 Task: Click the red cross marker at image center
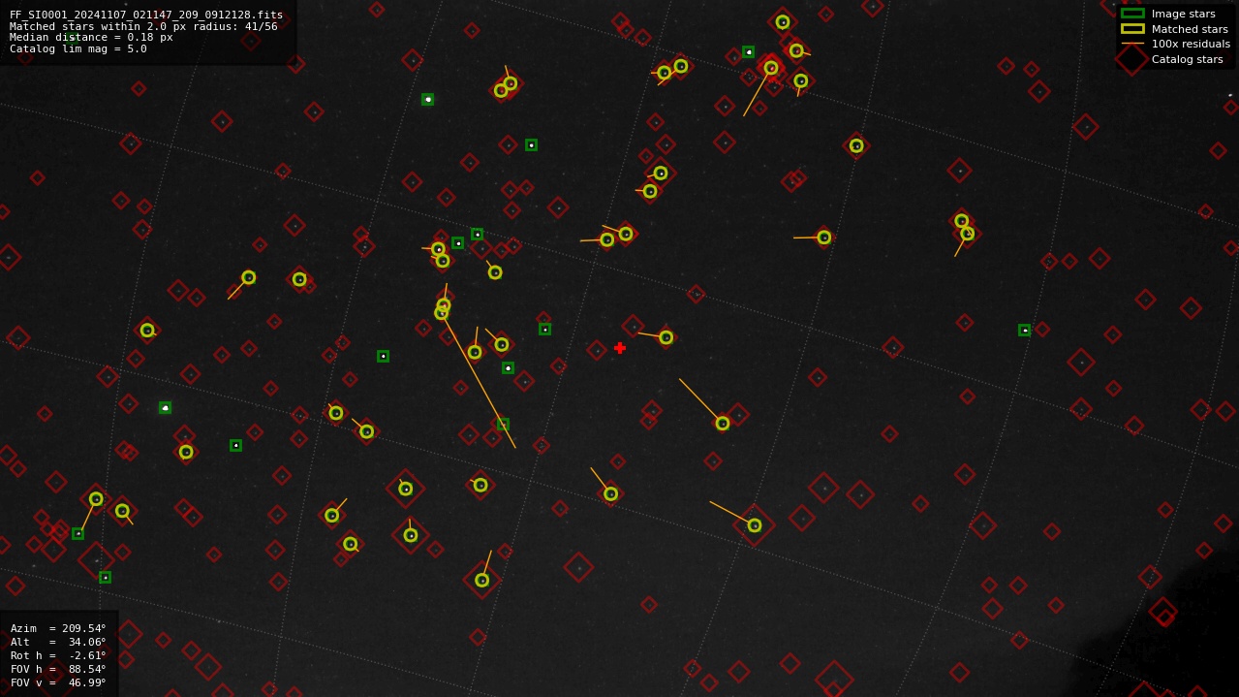coord(620,348)
